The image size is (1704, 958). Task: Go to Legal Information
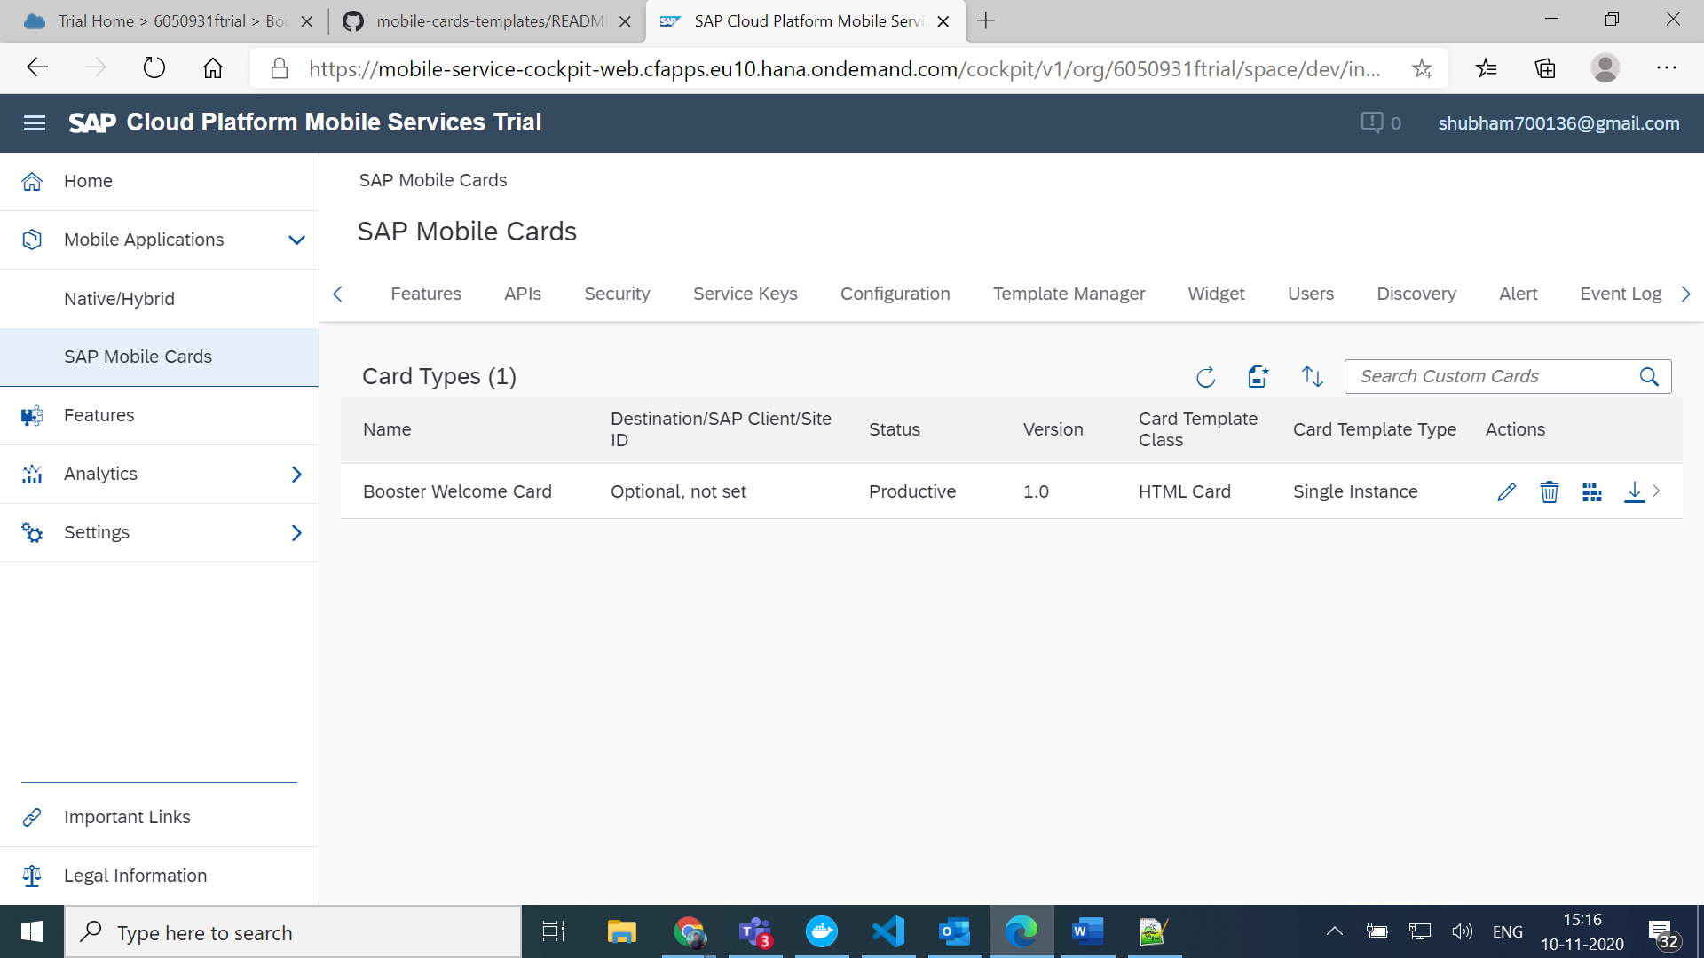click(135, 876)
